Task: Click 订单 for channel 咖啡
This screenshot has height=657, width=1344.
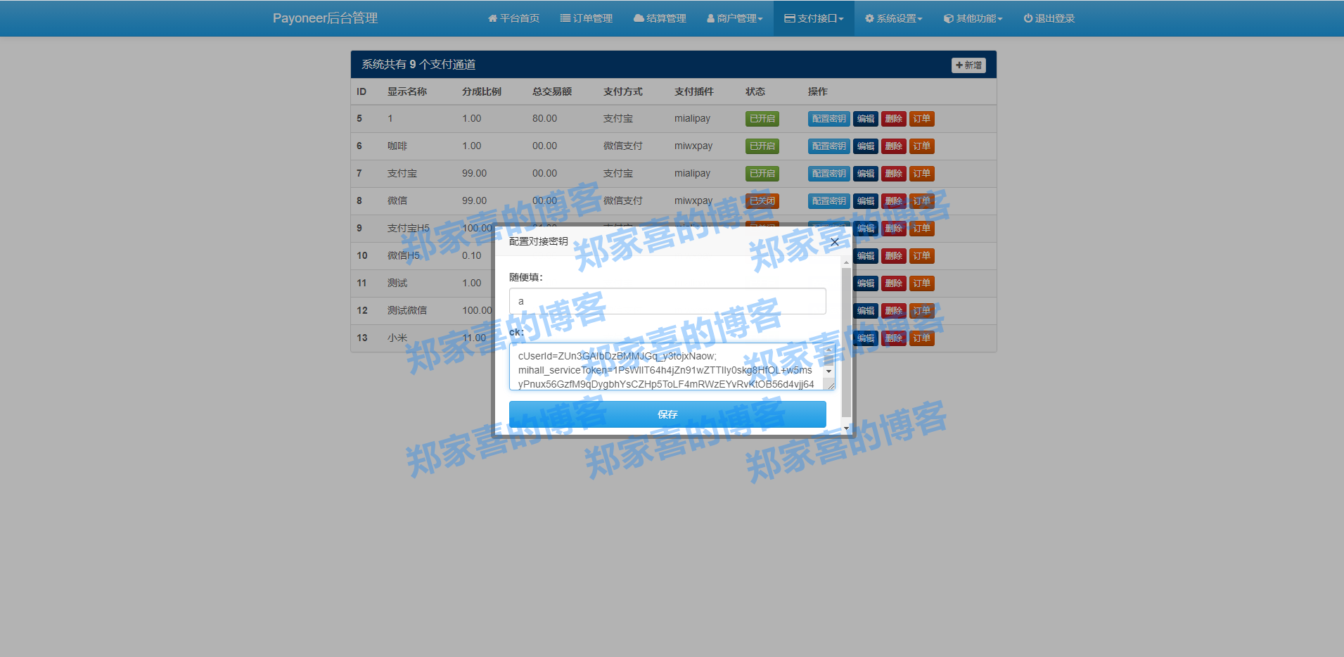Action: (921, 146)
